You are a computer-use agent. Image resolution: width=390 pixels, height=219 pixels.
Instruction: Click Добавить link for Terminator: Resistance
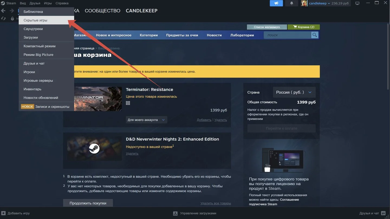coord(204,120)
